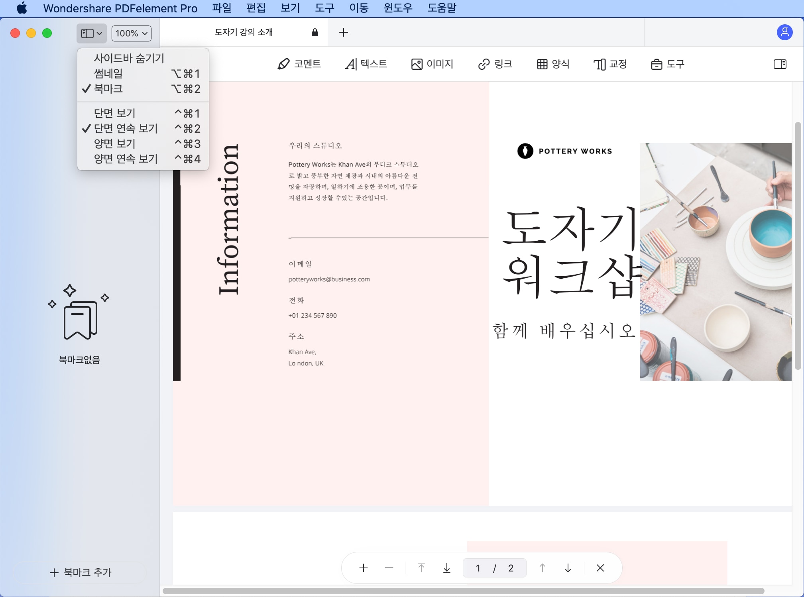Viewport: 804px width, 597px height.
Task: Open the 도구 toolbox menu
Action: [667, 64]
